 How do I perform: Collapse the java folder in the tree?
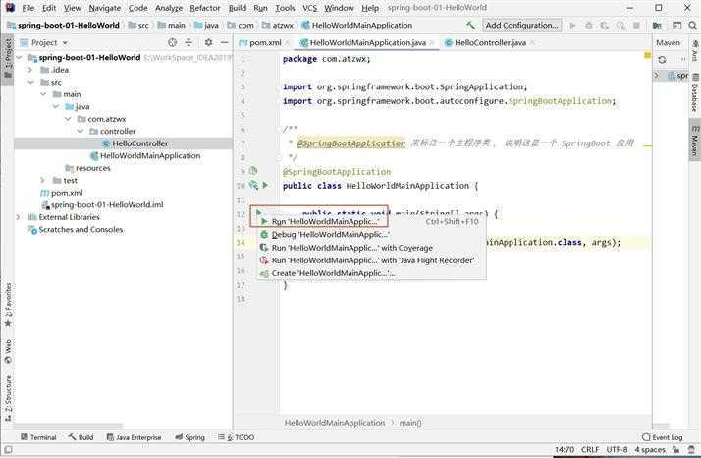point(55,106)
